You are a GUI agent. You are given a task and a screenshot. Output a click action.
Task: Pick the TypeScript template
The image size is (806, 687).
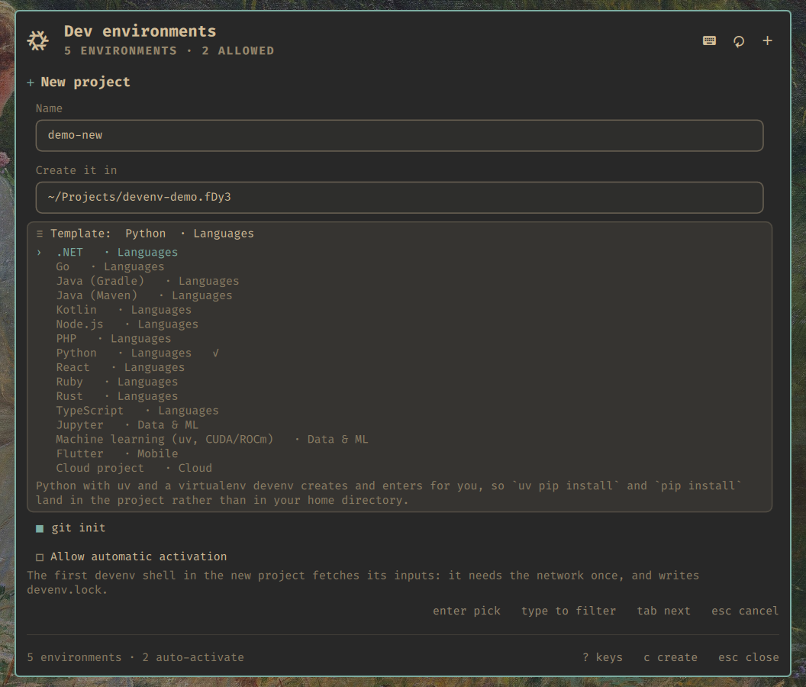pos(399,411)
